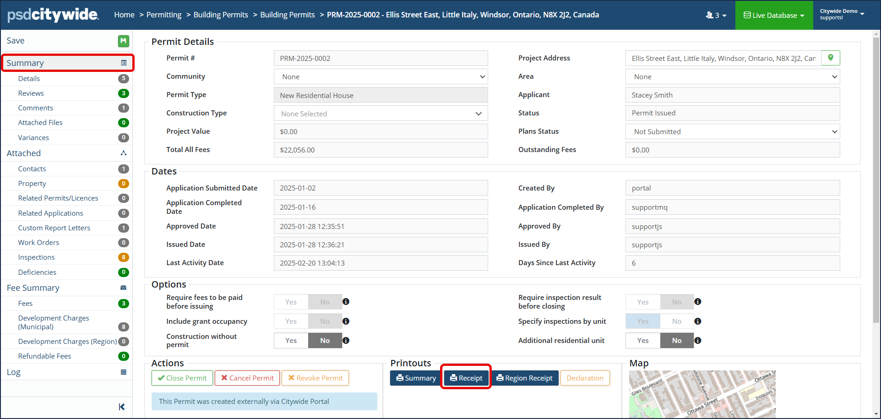Click the sidebar collapse arrow icon
881x419 pixels.
click(122, 407)
